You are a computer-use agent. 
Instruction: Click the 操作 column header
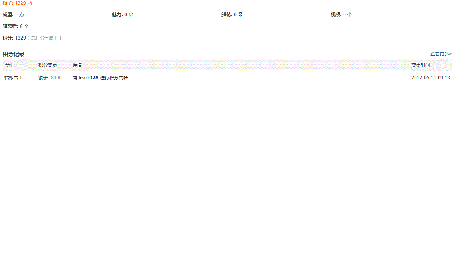[x=8, y=65]
